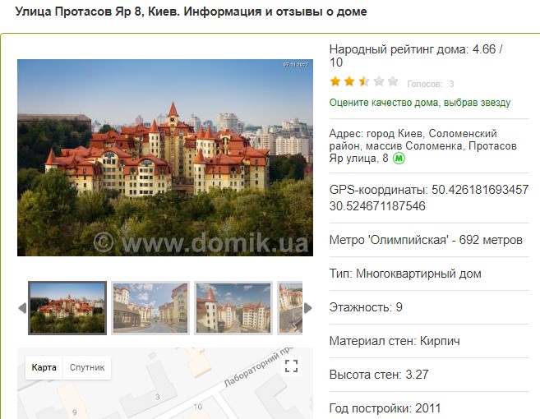The height and width of the screenshot is (419, 540).
Task: Give five stars using last star
Action: [x=393, y=81]
